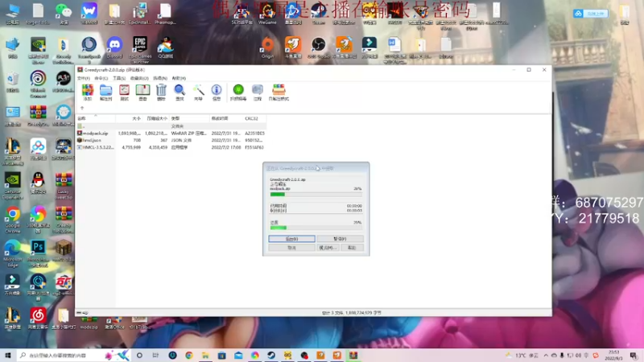Viewport: 644px width, 362px height.
Task: Open the Tools menu in WinRAR
Action: pyautogui.click(x=119, y=78)
